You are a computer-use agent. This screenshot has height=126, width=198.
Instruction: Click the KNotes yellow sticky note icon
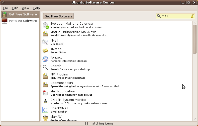[45, 51]
